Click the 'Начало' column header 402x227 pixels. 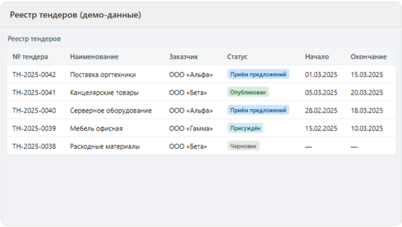(317, 57)
